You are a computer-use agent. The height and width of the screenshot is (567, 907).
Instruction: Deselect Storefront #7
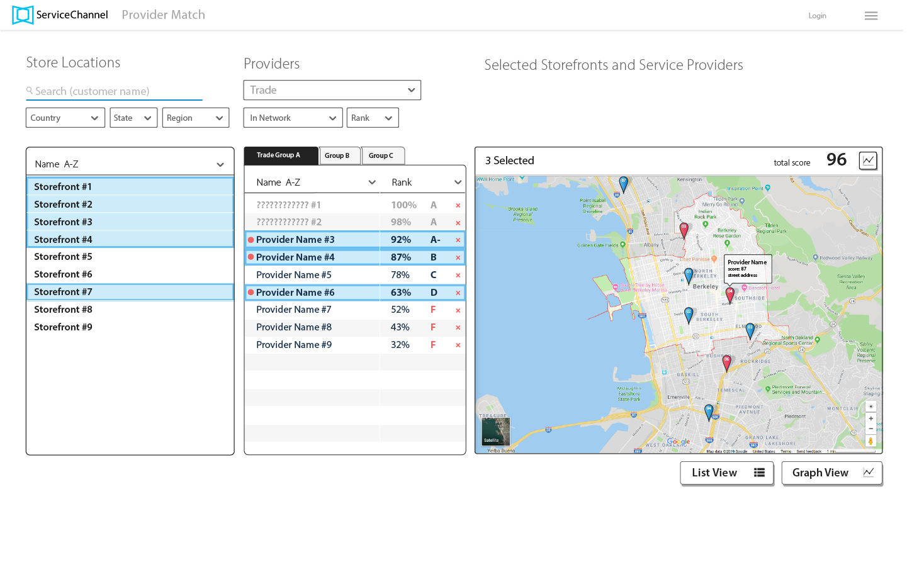click(130, 292)
